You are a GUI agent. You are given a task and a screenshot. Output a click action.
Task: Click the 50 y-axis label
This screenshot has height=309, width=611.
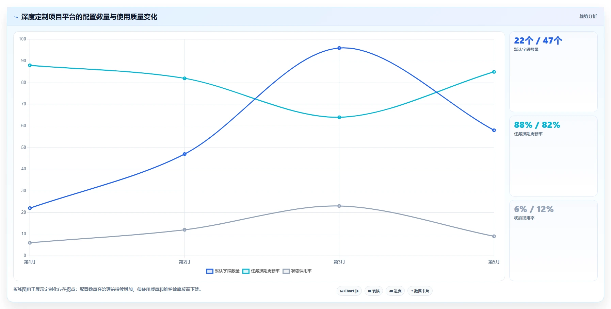(x=23, y=148)
